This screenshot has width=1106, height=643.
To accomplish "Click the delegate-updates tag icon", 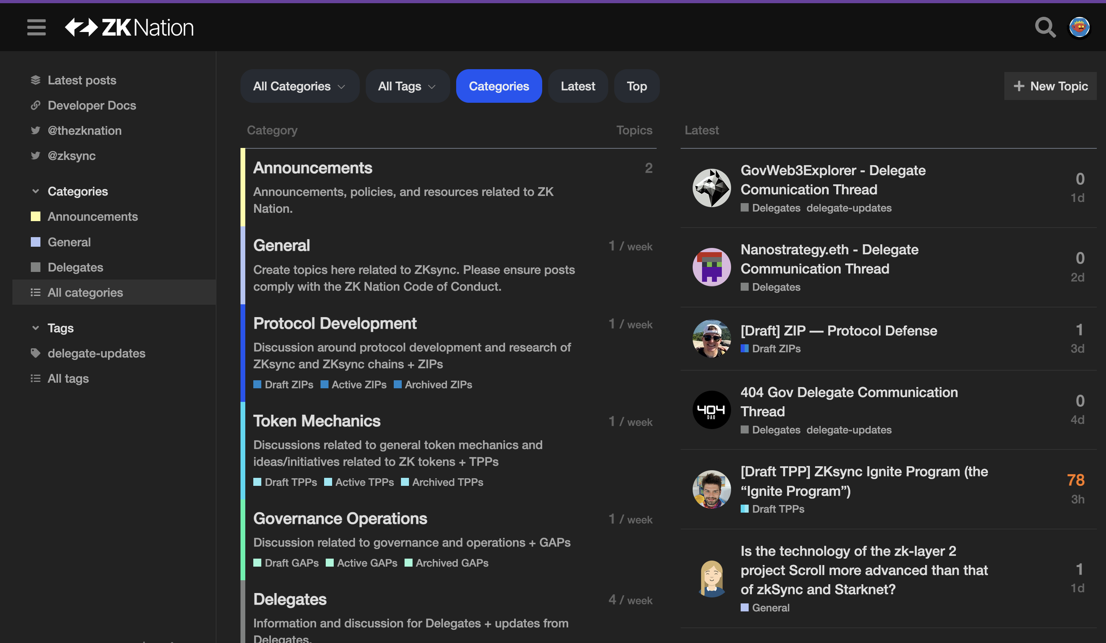I will click(36, 353).
